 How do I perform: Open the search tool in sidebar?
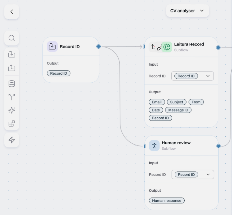(x=12, y=38)
